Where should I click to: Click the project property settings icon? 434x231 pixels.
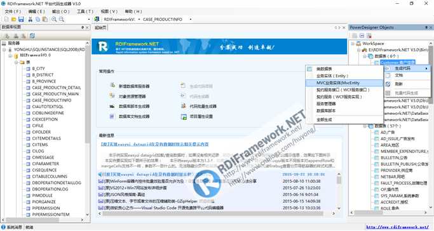[184, 117]
